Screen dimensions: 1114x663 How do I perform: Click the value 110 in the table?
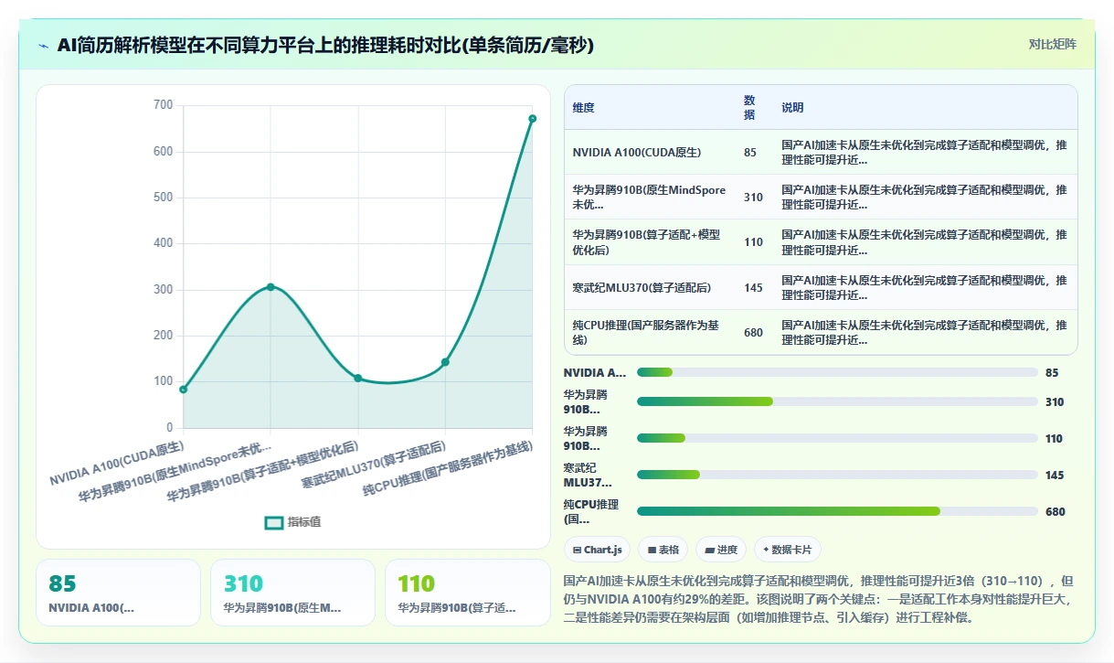click(753, 242)
